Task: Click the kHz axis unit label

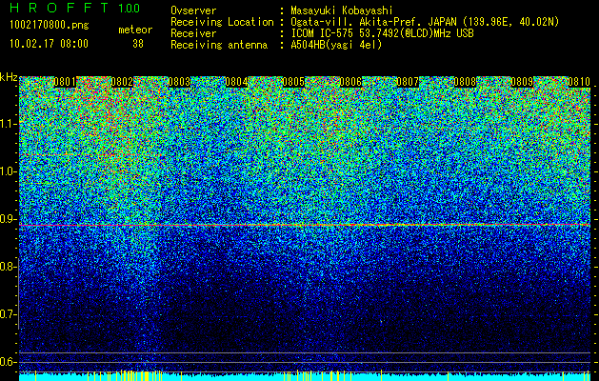Action: click(10, 77)
